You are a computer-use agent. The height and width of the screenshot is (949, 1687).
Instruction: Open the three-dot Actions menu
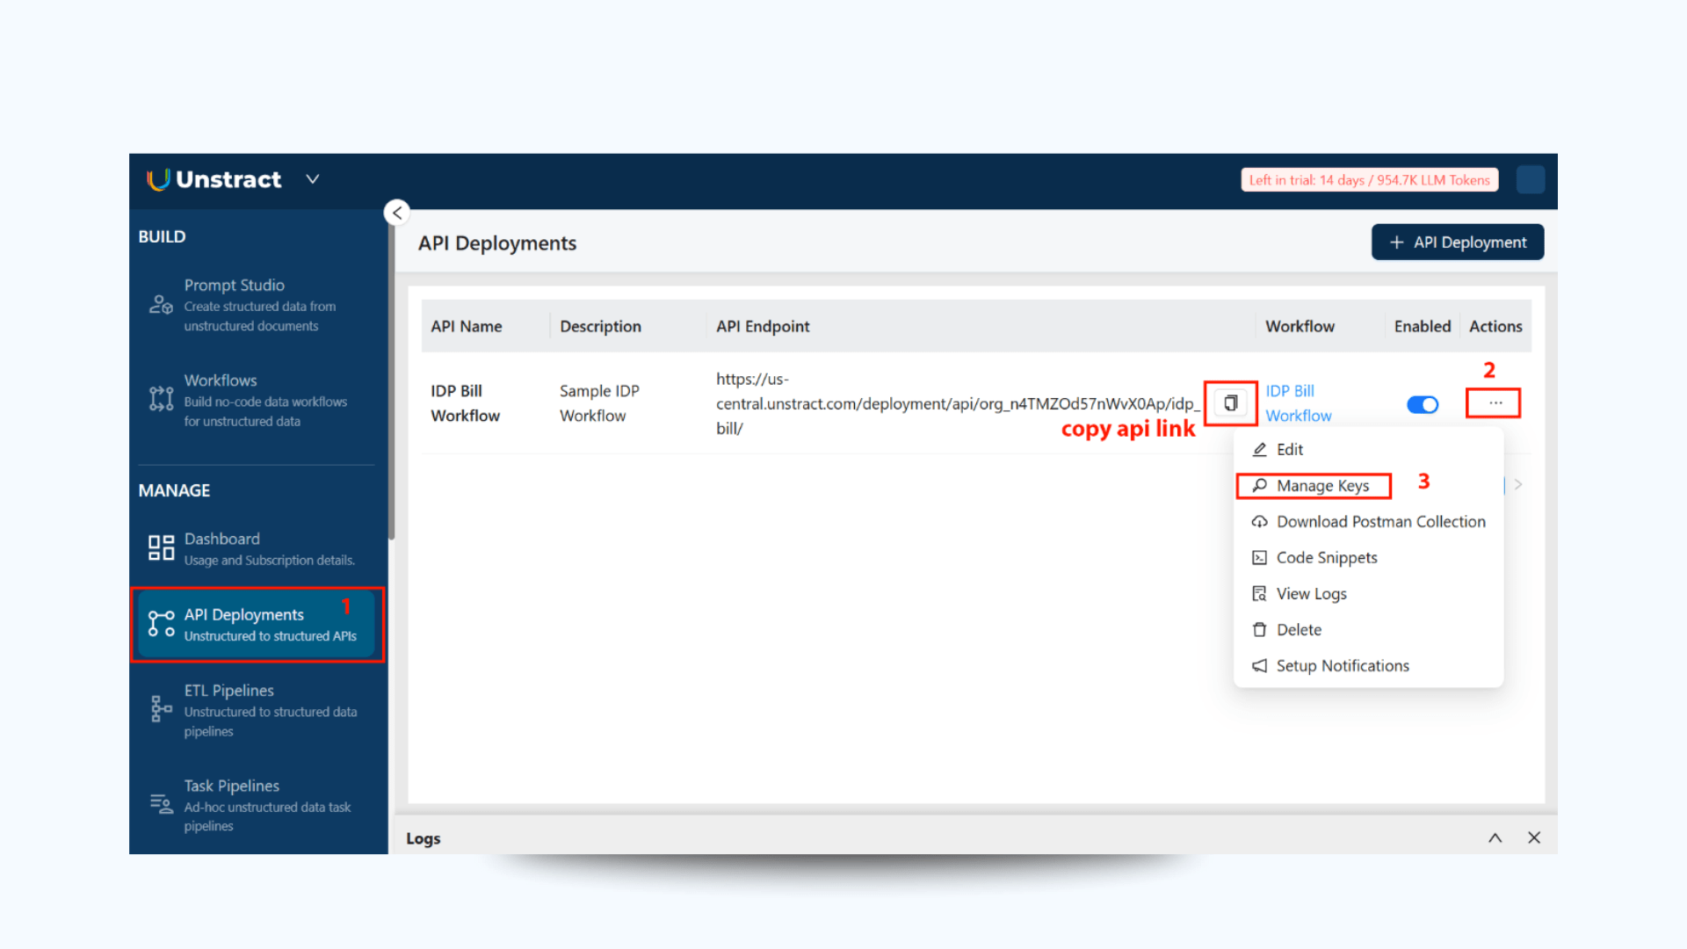pos(1493,402)
